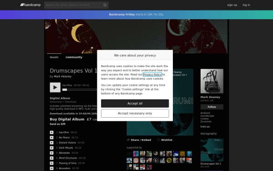
Task: Switch to the music tab
Action: coord(54,57)
